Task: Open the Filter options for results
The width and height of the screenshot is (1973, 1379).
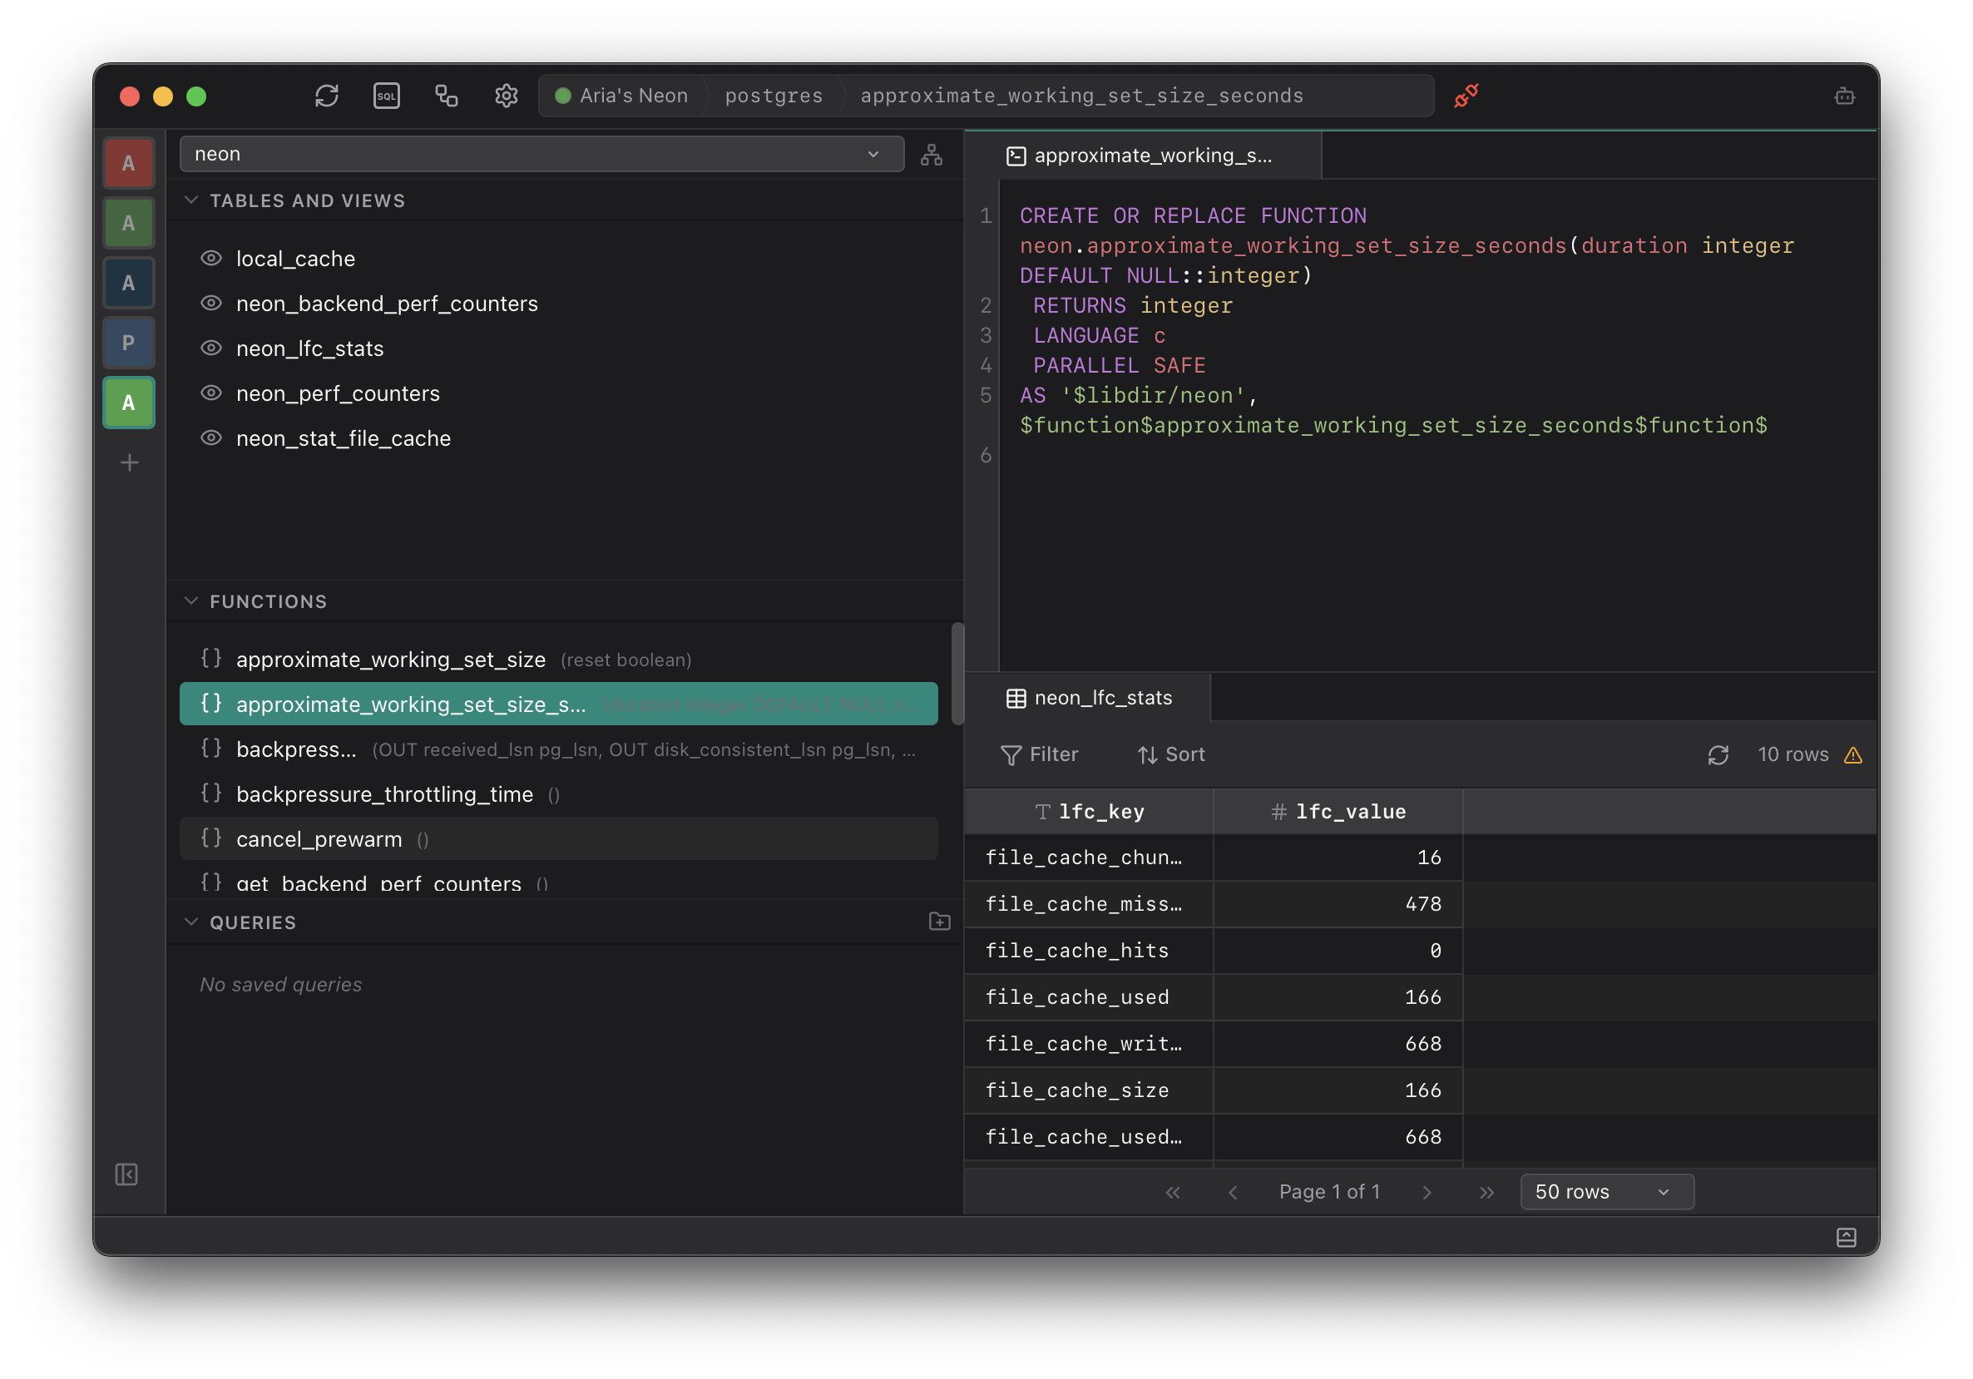Action: (1041, 754)
